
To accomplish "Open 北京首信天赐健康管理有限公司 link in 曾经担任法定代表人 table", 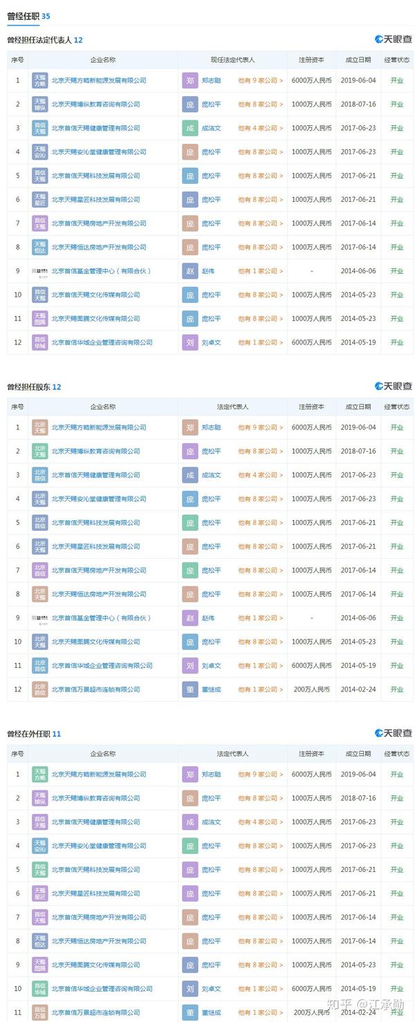I will click(x=95, y=128).
